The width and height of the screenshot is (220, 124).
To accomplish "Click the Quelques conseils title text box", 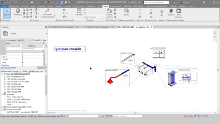I will tap(69, 49).
